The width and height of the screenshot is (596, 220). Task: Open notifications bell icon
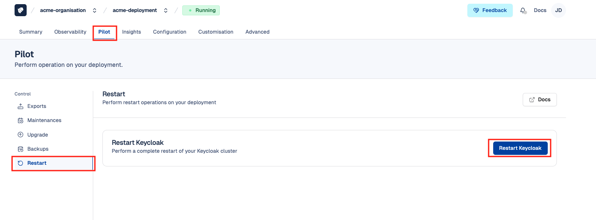coord(523,11)
